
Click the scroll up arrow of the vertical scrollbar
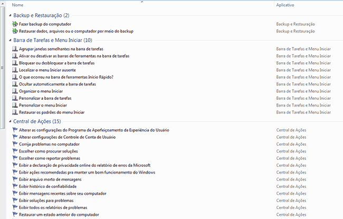point(3,4)
